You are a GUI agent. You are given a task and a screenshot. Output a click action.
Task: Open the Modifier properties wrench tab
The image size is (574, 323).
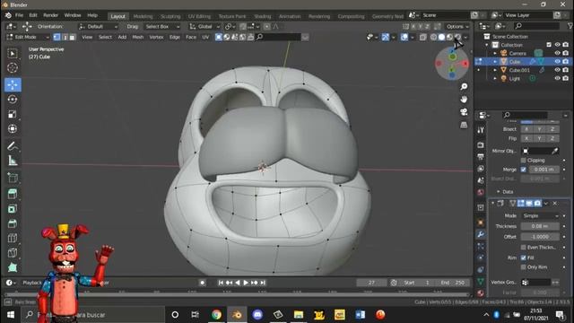[x=481, y=234]
